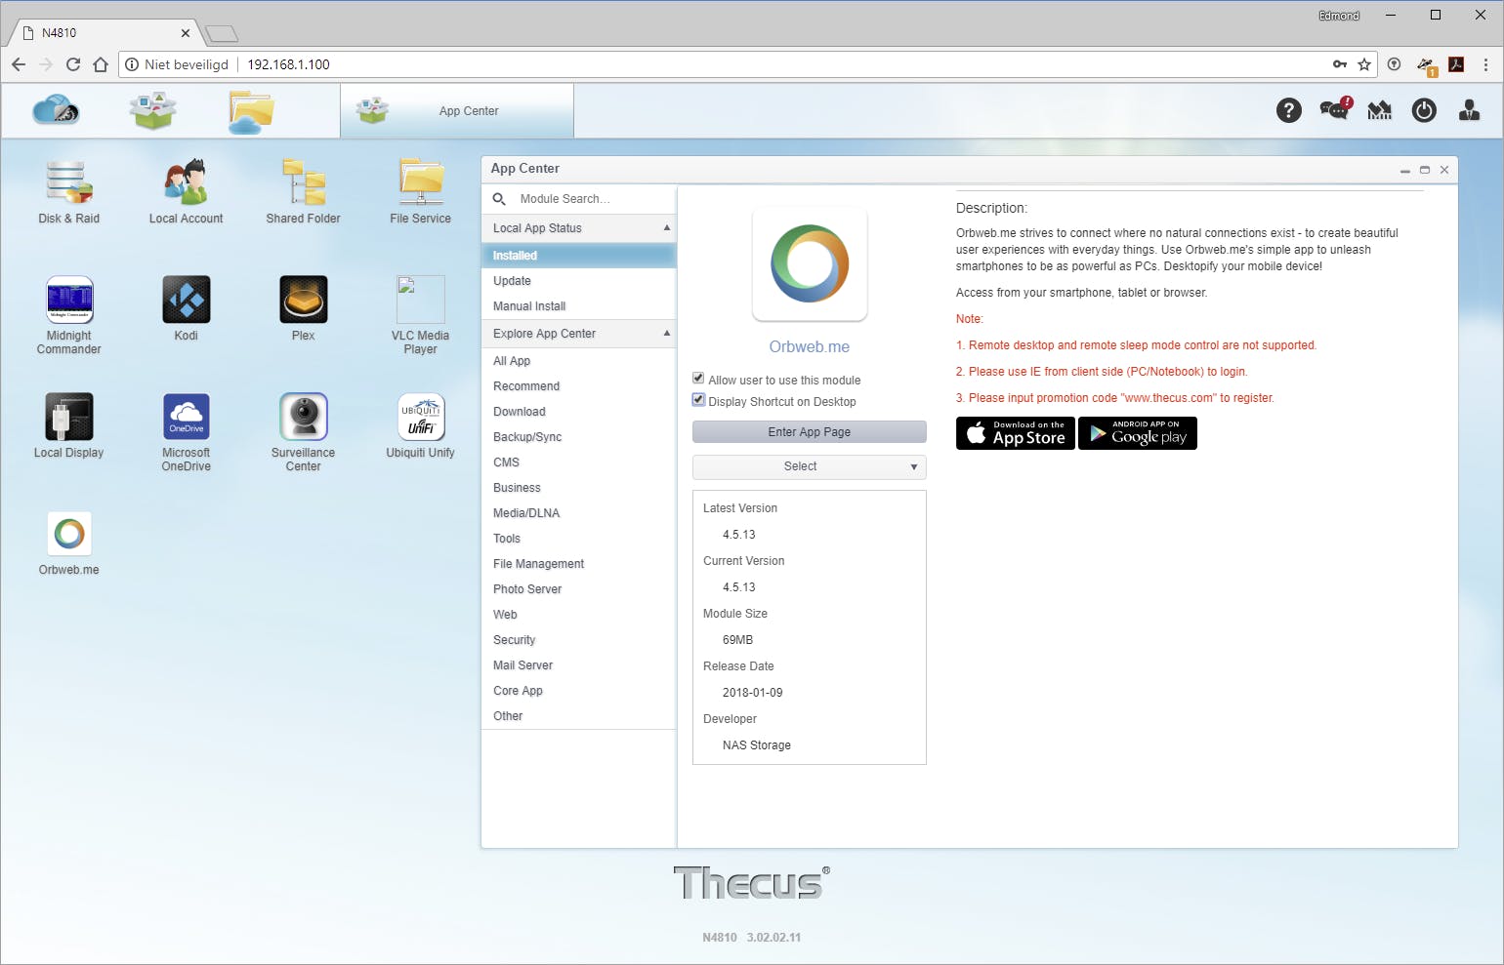Select Manual Install in sidebar
This screenshot has height=965, width=1504.
point(578,306)
